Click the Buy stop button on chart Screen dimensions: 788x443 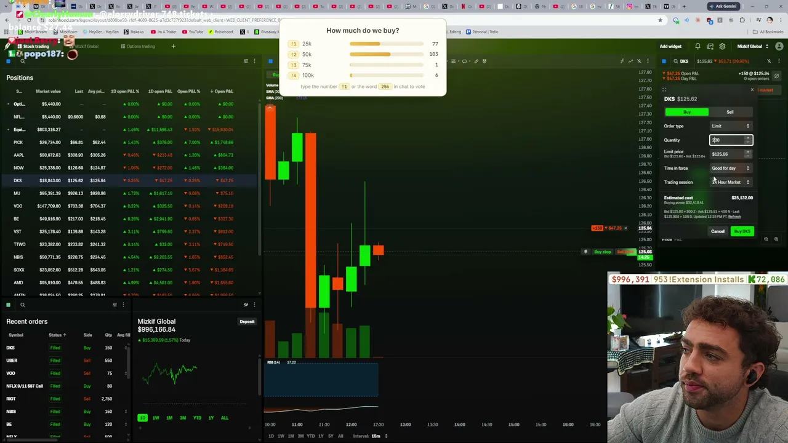tap(602, 252)
